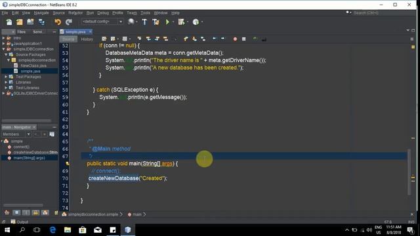Open File Explorer from taskbar

click(x=68, y=230)
